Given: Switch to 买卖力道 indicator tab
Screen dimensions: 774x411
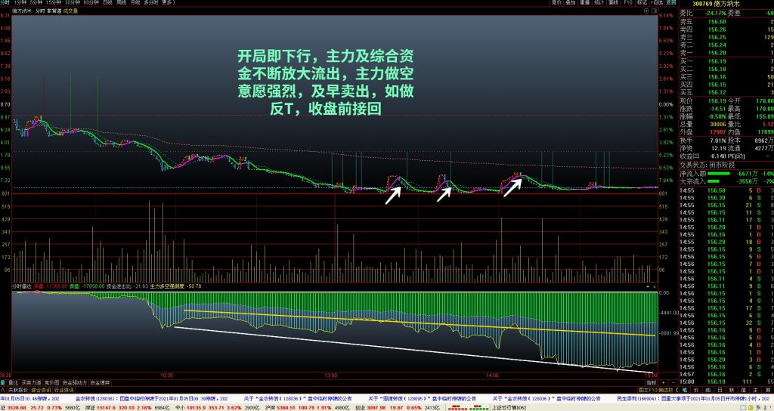Looking at the screenshot, I should tap(32, 382).
